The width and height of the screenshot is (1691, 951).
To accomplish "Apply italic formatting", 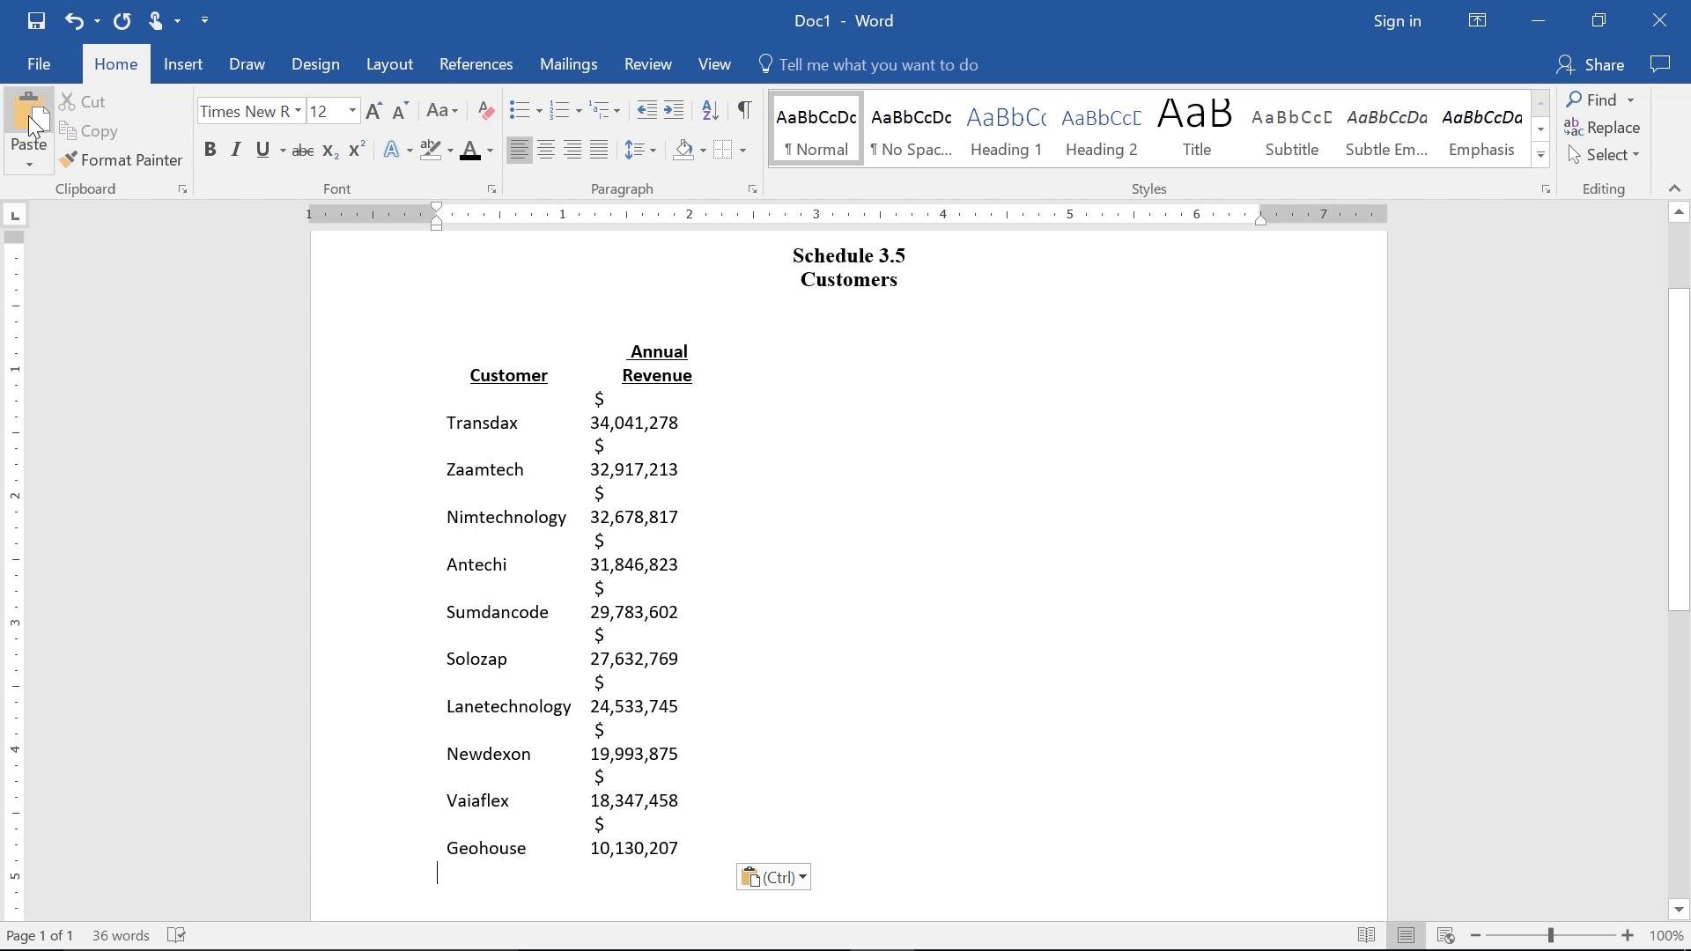I will [x=235, y=150].
